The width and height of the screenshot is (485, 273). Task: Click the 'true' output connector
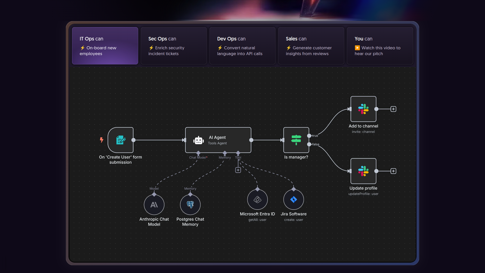(x=309, y=136)
